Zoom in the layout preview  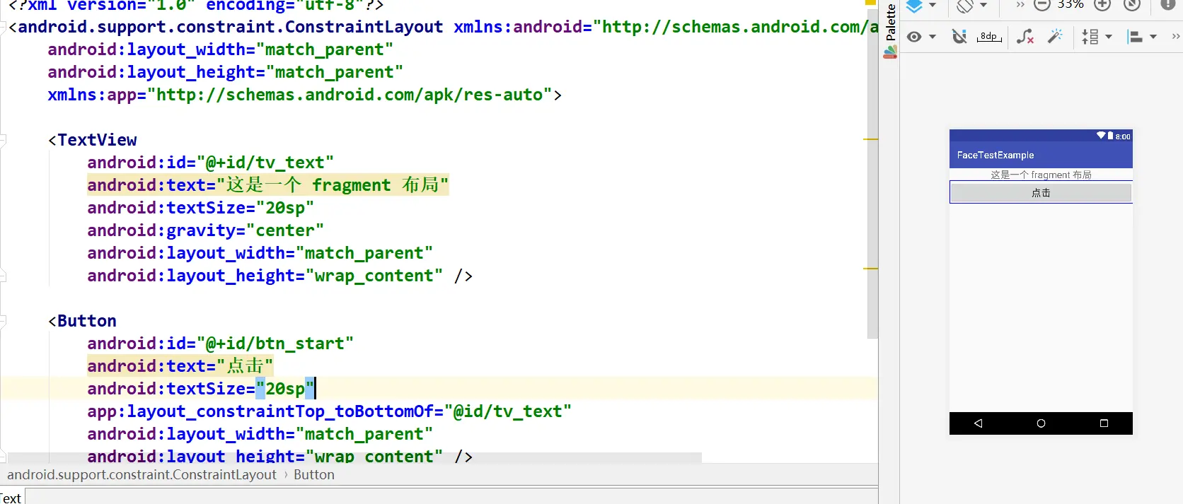click(1102, 5)
